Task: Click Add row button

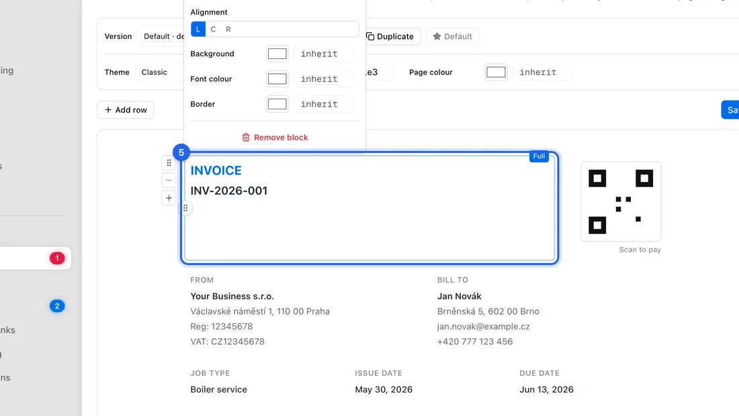Action: click(x=126, y=109)
